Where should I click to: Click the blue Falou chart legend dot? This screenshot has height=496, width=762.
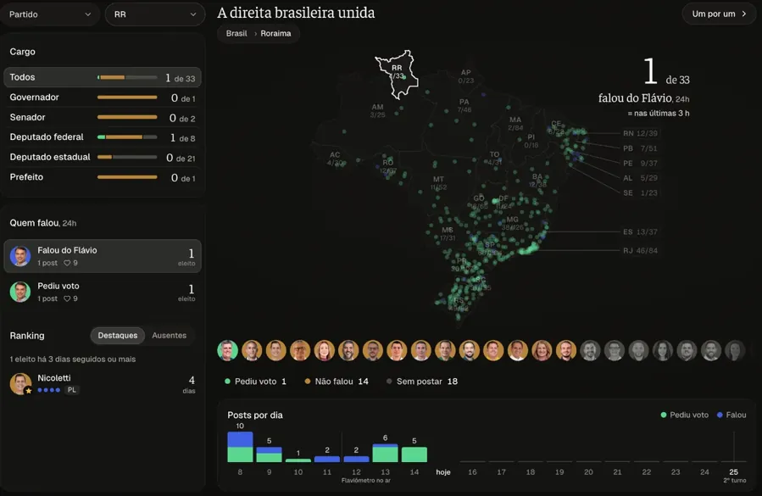(720, 415)
